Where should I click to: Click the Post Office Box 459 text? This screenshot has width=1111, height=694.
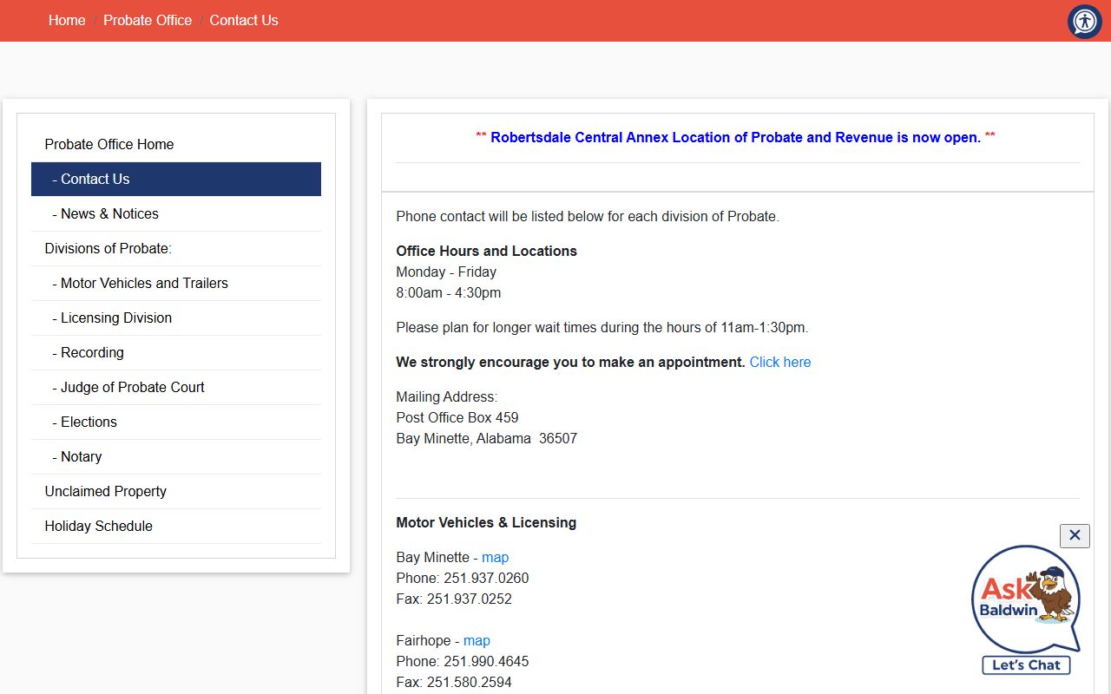click(457, 417)
